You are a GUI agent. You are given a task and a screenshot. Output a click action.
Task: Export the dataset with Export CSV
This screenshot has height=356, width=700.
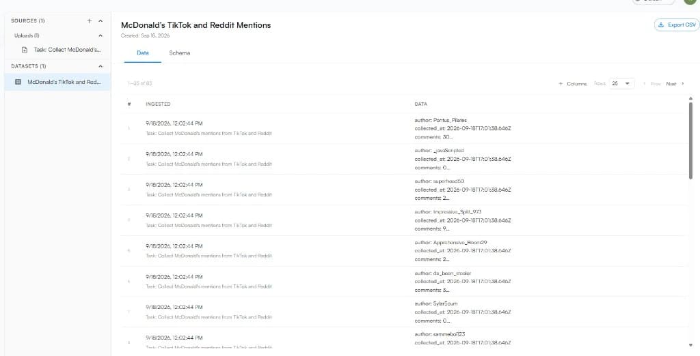(x=677, y=25)
